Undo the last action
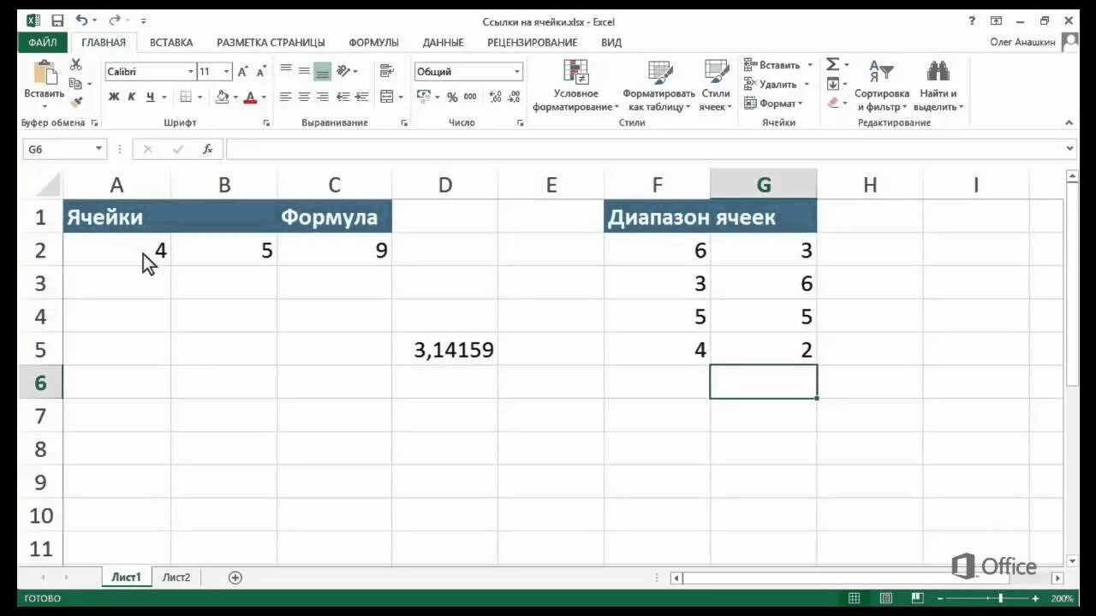Image resolution: width=1096 pixels, height=616 pixels. (81, 21)
